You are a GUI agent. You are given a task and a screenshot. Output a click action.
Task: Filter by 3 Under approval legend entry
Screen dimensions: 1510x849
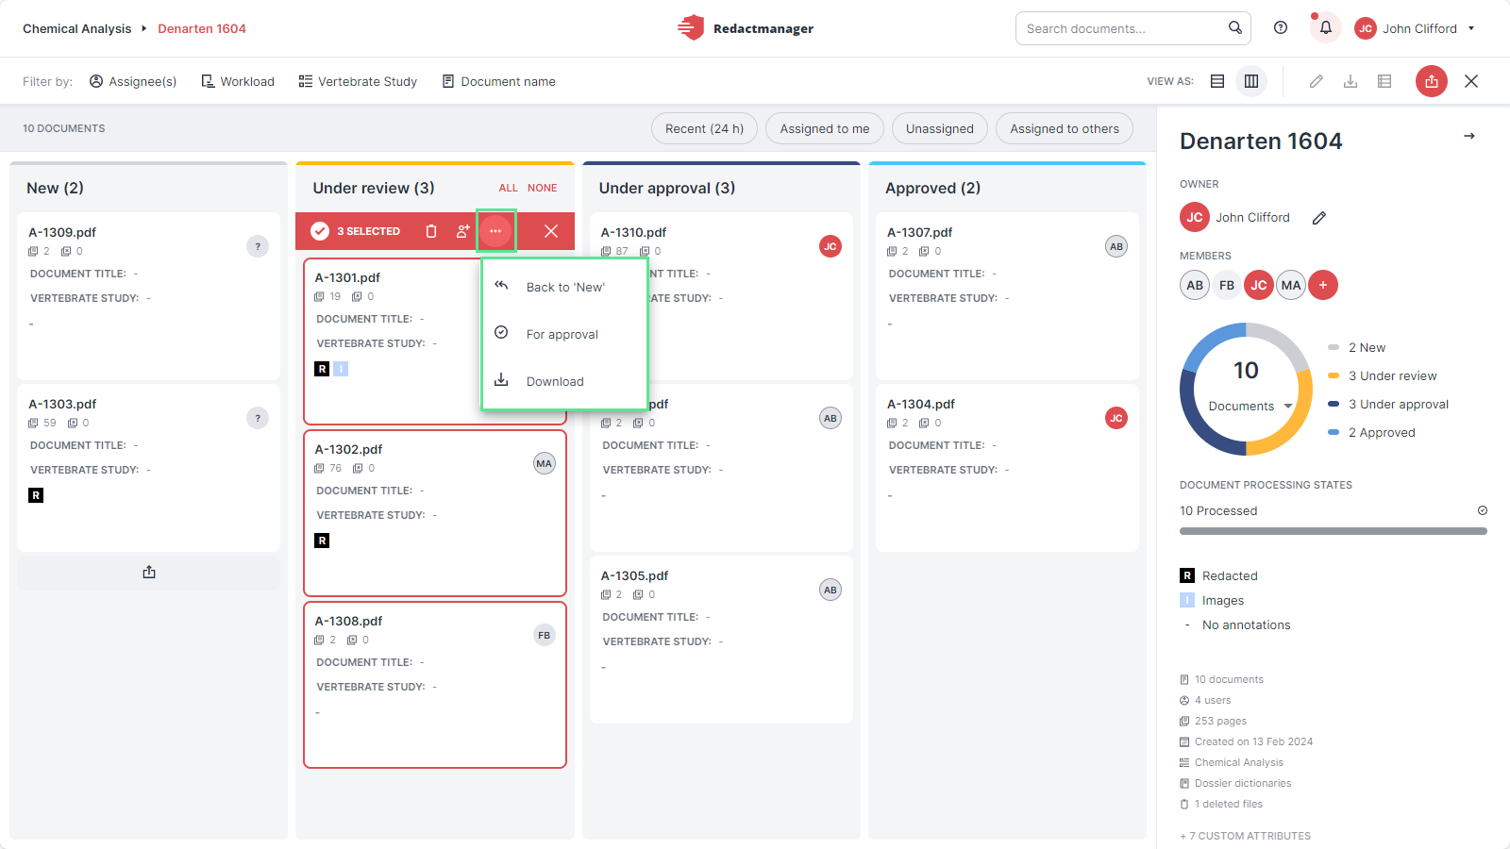click(x=1388, y=404)
